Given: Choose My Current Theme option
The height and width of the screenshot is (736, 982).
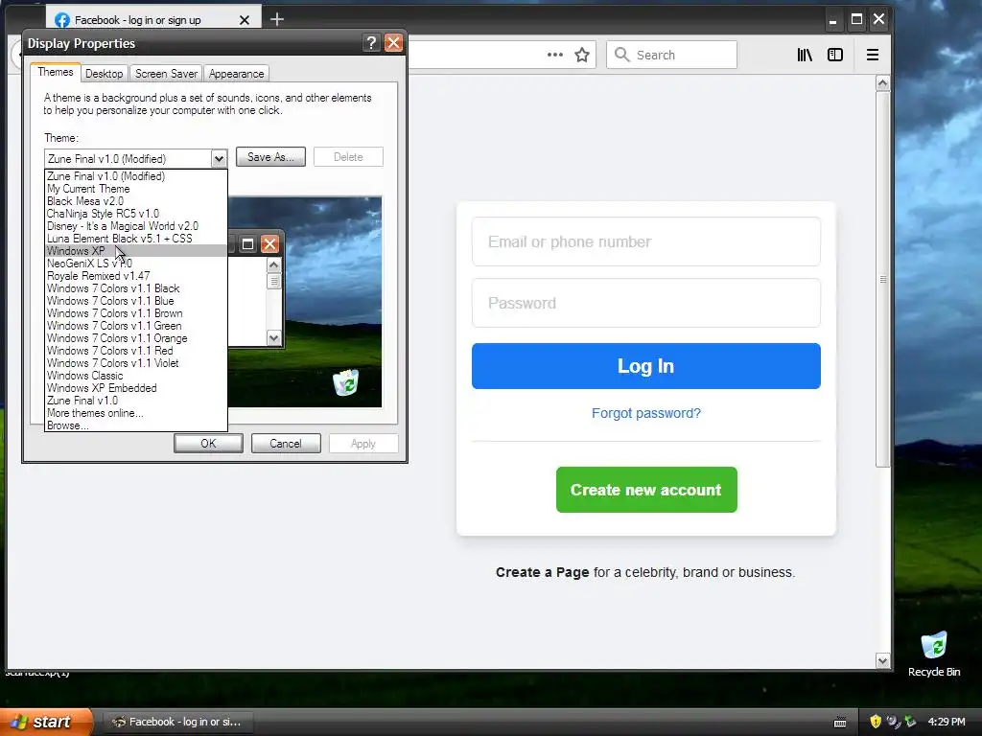Looking at the screenshot, I should click(x=136, y=189).
